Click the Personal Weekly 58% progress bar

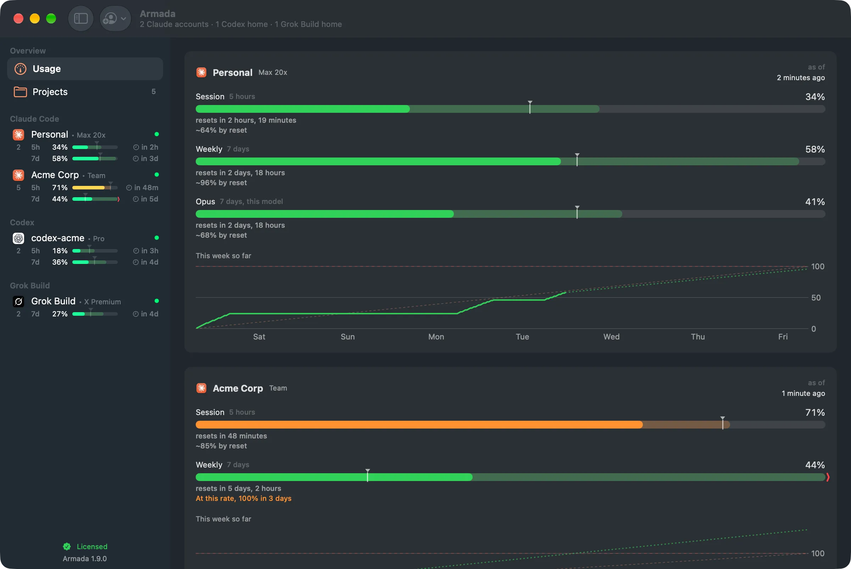[x=510, y=161]
